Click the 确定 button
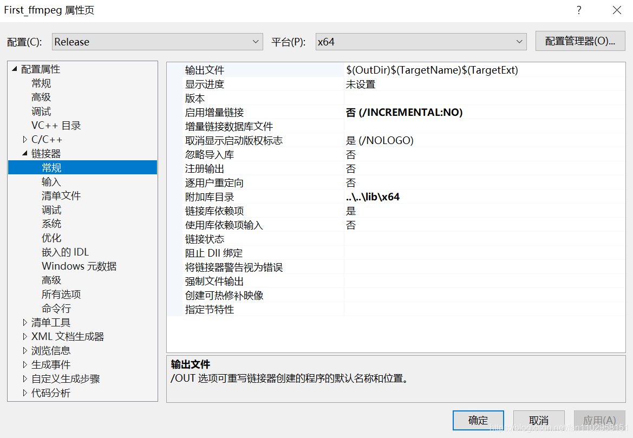 478,420
